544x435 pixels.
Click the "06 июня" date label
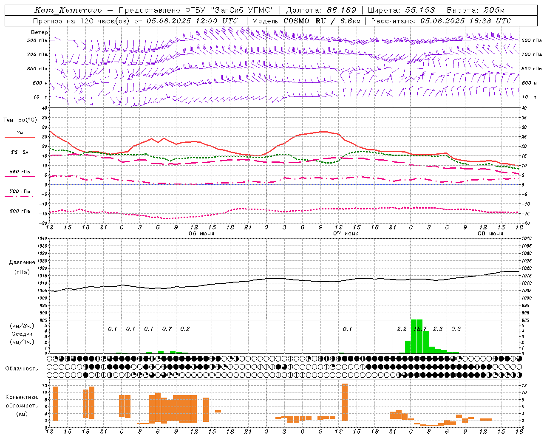(201, 234)
